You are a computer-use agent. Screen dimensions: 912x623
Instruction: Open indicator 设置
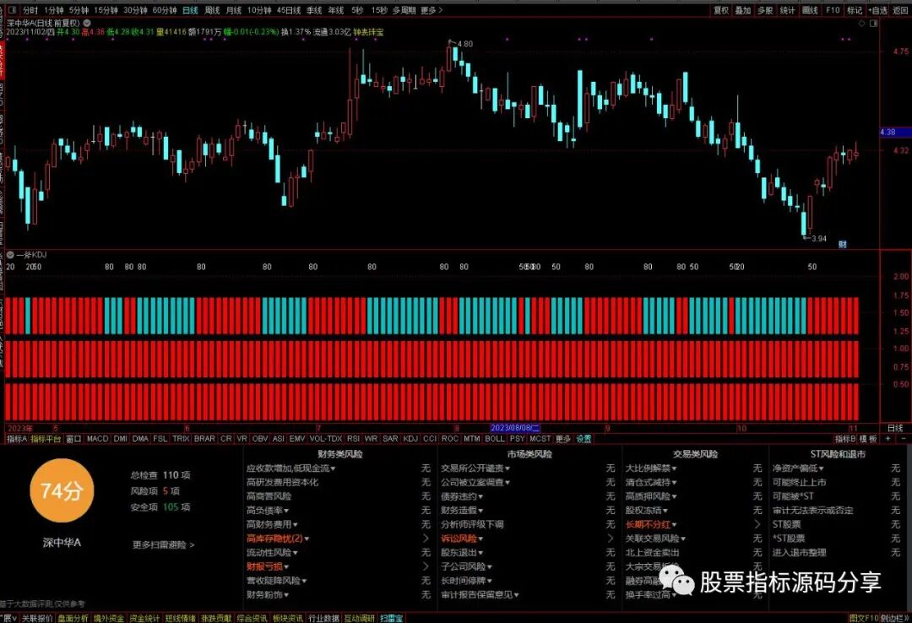point(584,439)
